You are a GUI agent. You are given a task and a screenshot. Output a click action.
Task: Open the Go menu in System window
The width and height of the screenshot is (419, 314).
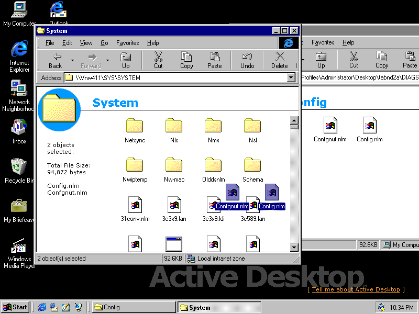coord(104,43)
